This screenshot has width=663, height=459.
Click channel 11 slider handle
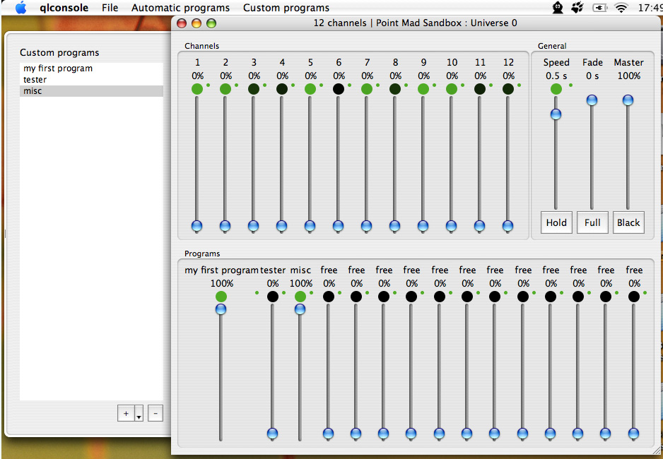tap(479, 226)
